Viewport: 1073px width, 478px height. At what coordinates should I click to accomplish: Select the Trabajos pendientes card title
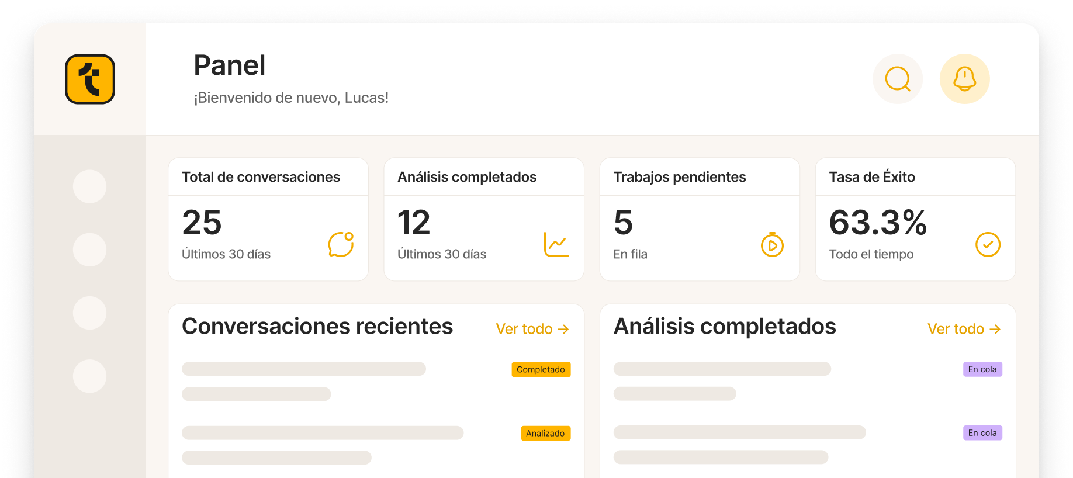(x=680, y=177)
